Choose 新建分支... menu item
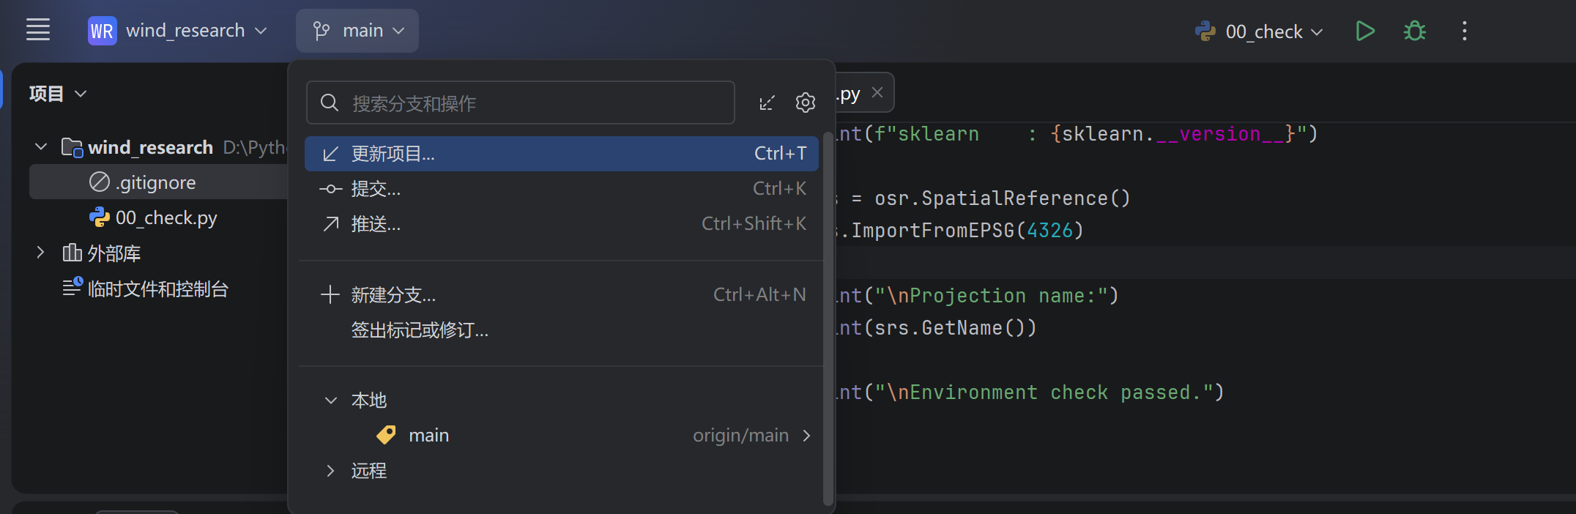 coord(561,295)
